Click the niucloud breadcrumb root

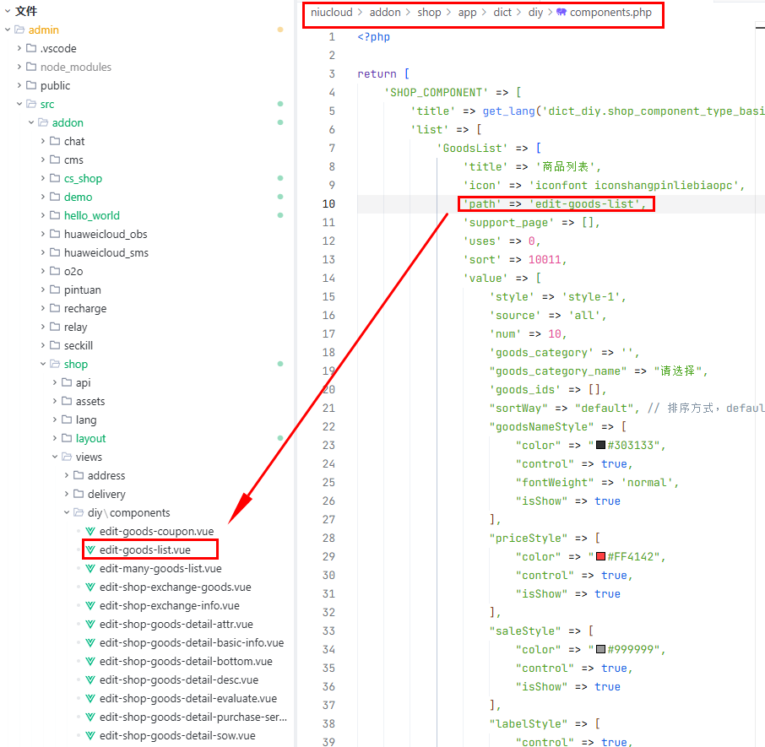point(332,13)
